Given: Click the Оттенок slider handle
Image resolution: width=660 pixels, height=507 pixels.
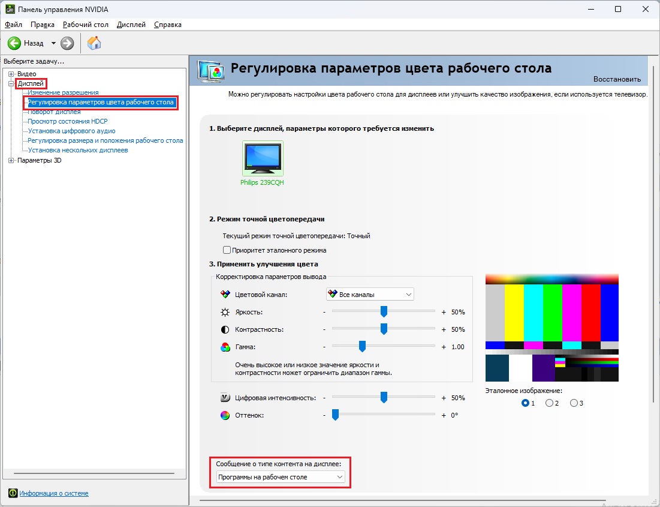Looking at the screenshot, I should pos(336,415).
